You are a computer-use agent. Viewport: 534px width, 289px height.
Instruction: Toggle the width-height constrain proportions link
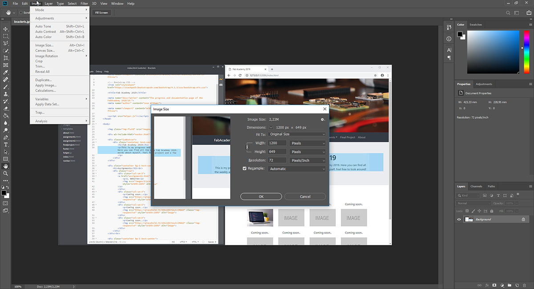248,147
